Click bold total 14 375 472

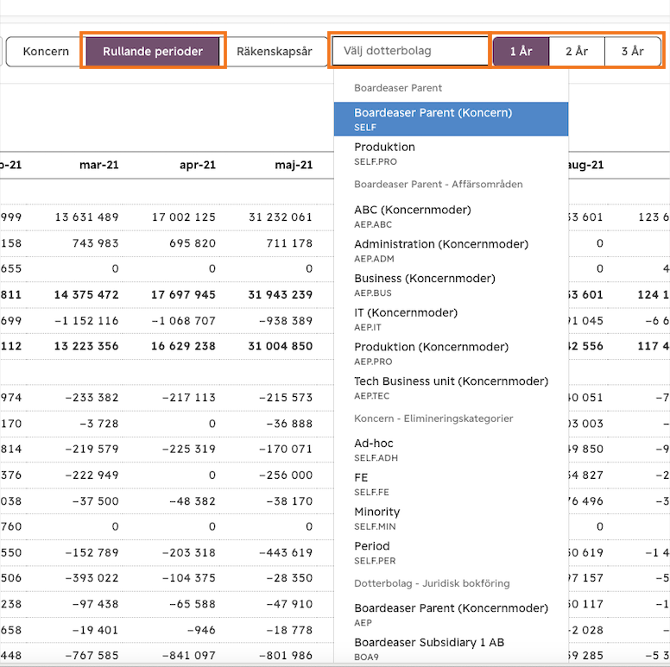[x=86, y=294]
